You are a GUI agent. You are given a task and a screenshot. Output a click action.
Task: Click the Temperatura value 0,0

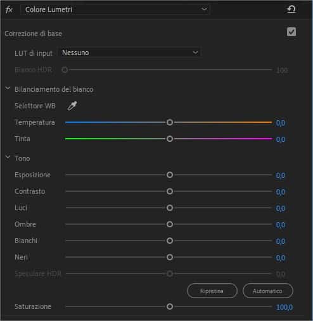(x=281, y=123)
